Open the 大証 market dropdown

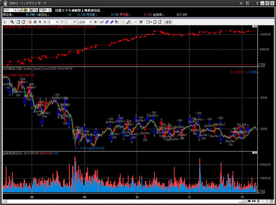(50, 10)
